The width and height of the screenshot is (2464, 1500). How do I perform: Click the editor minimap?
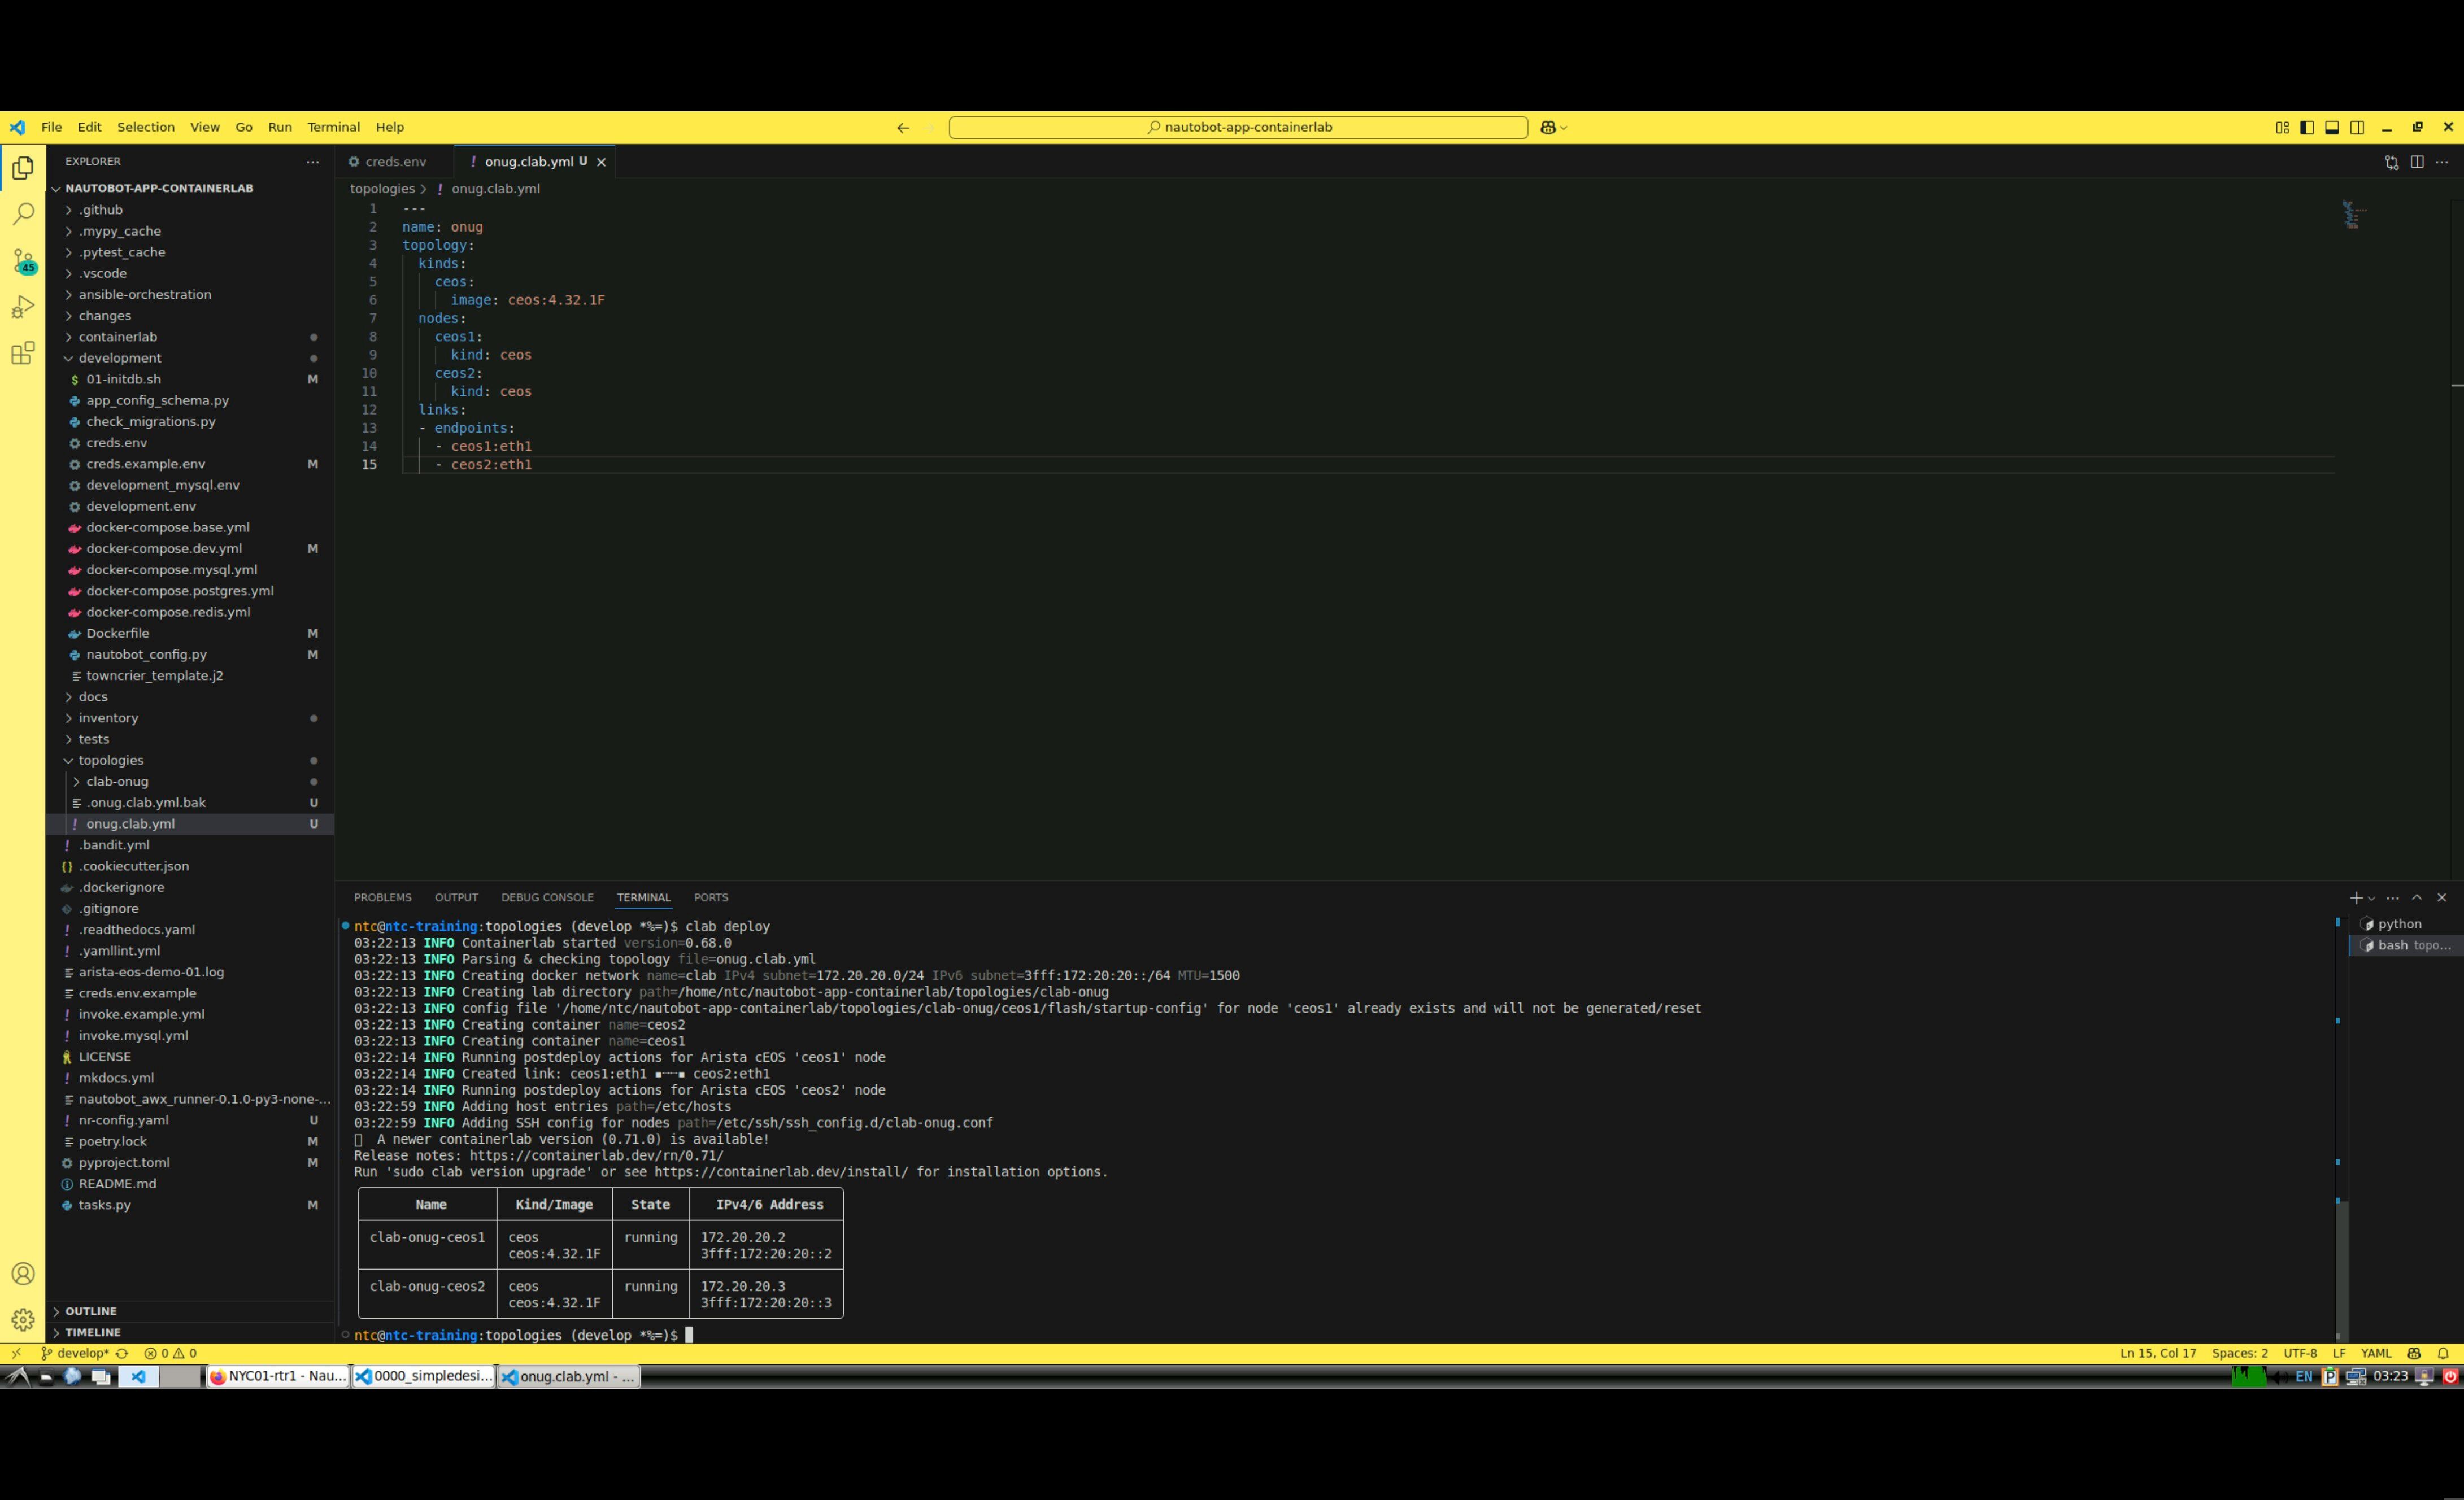pyautogui.click(x=2353, y=215)
